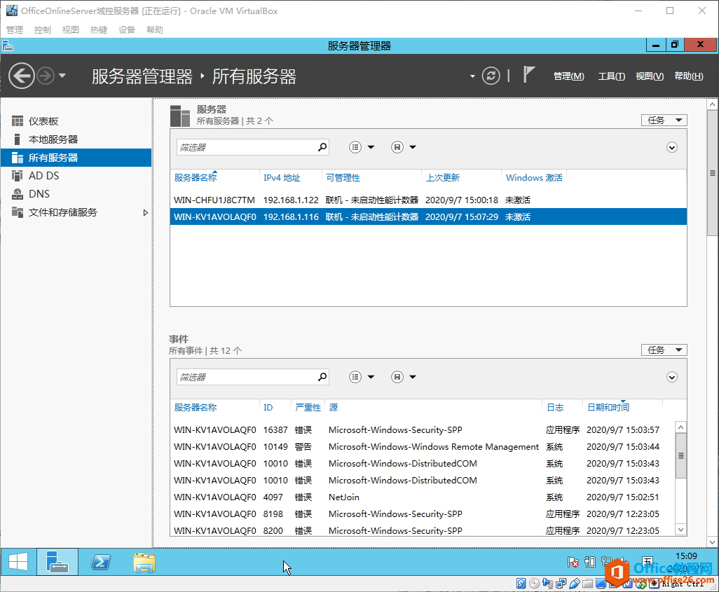Open the 管理(M) menu
The image size is (719, 592).
568,76
